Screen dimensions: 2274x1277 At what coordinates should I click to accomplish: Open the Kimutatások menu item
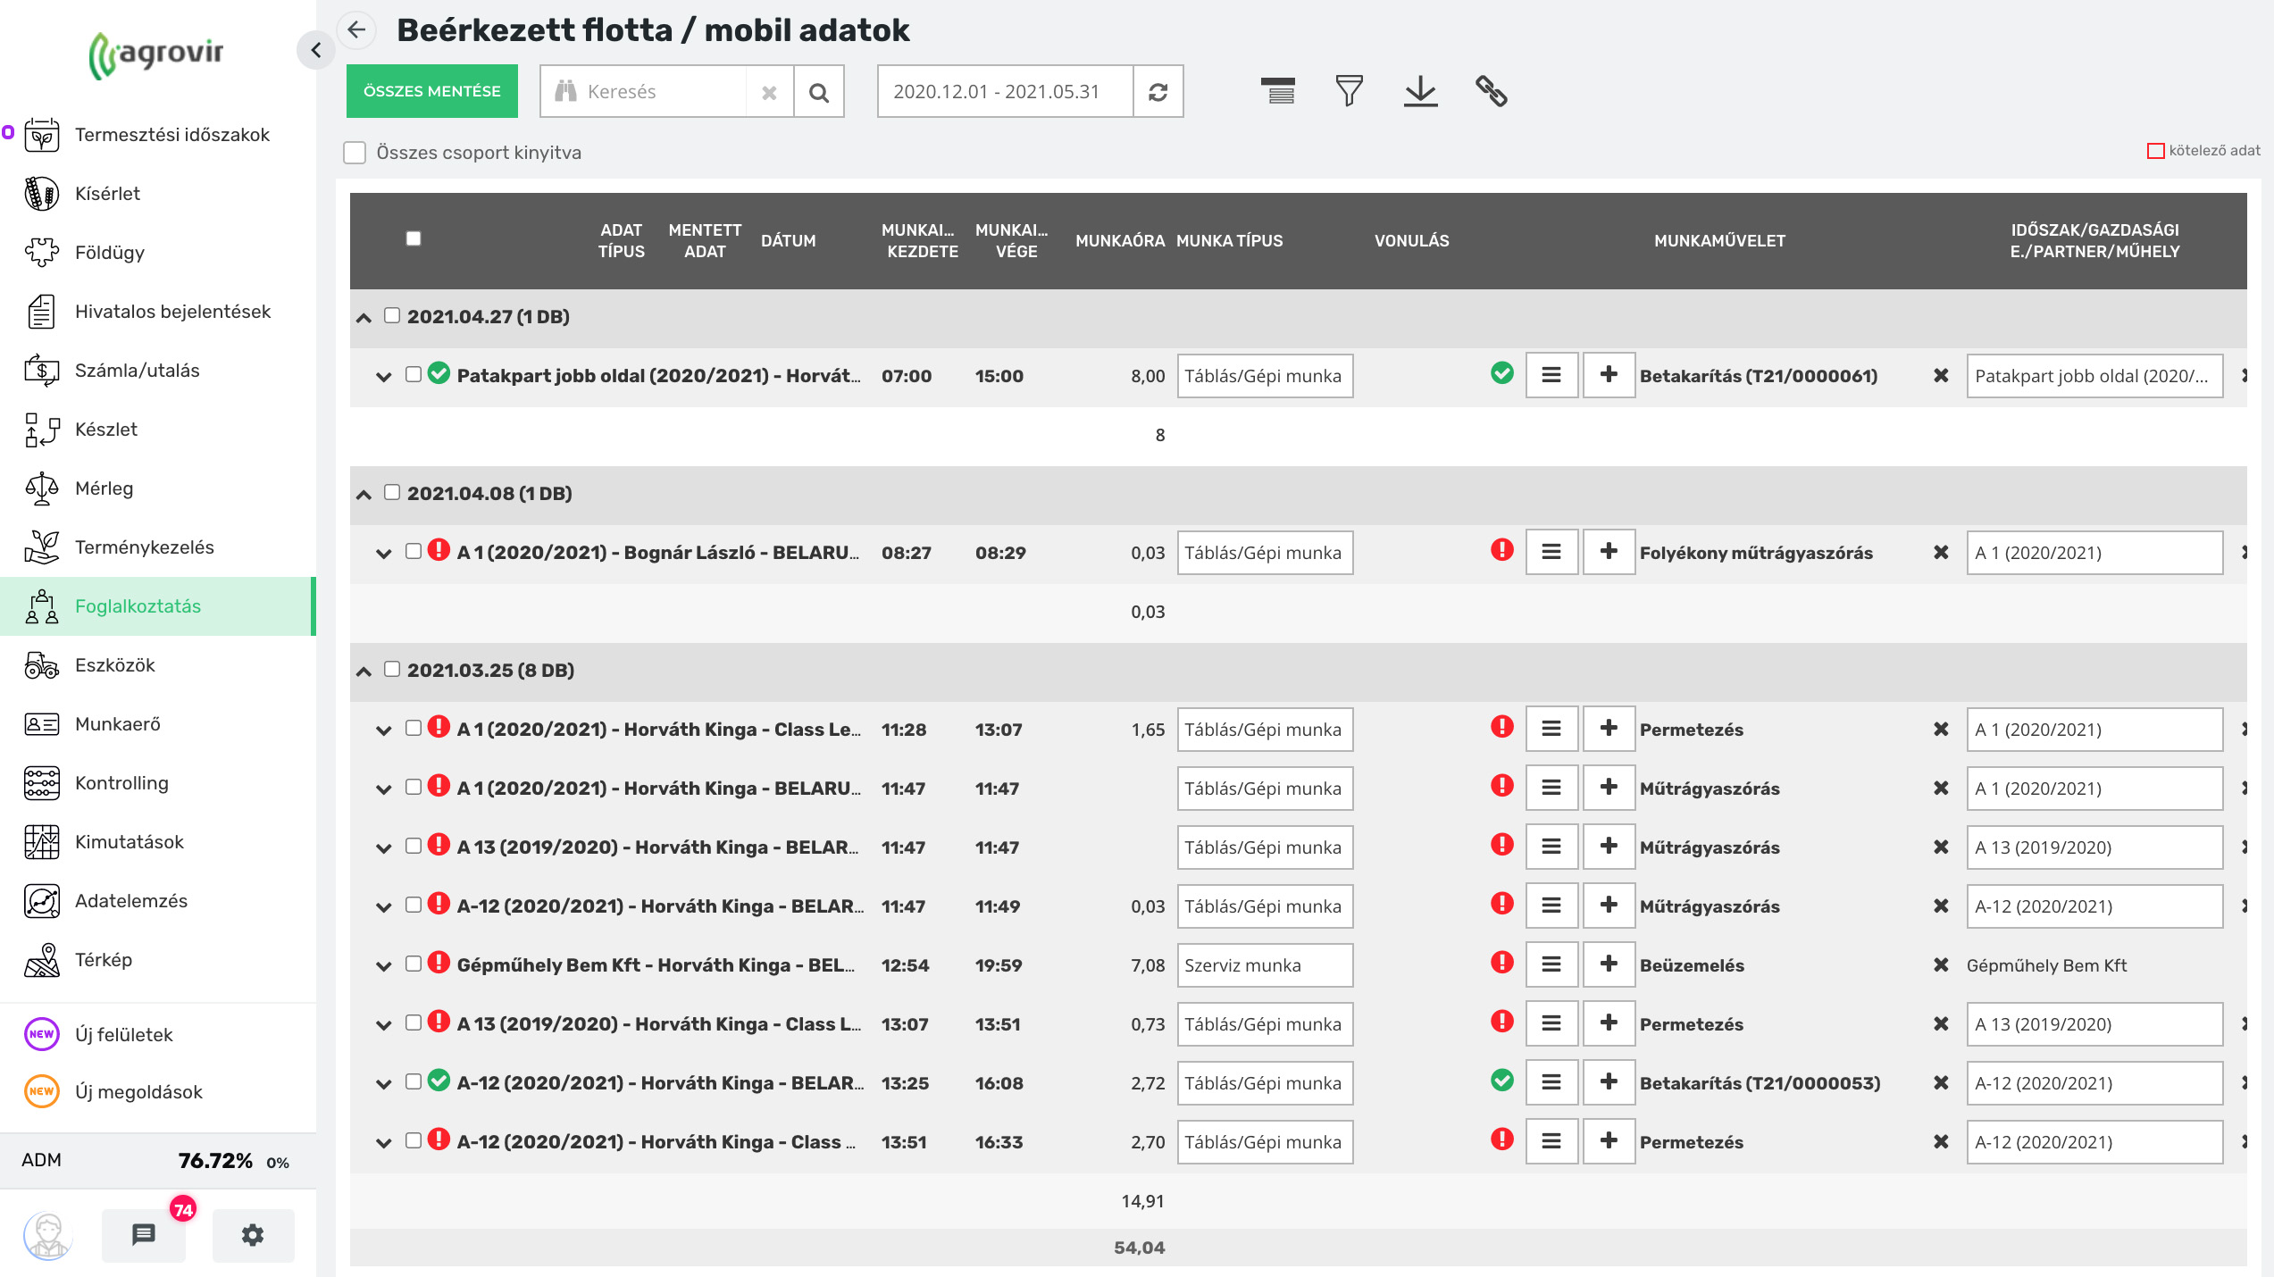[x=157, y=842]
